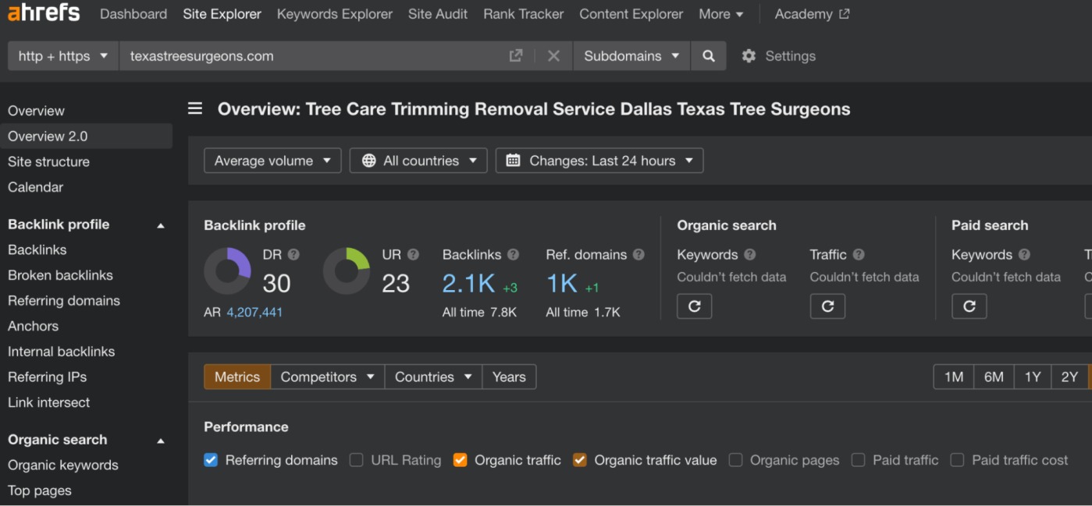Open the Changes: Last 24 hours dropdown
The width and height of the screenshot is (1092, 506).
(x=599, y=161)
